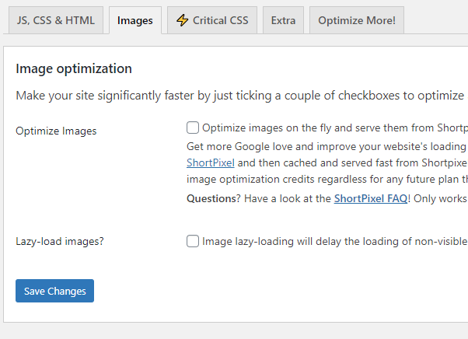Image resolution: width=468 pixels, height=339 pixels.
Task: Open the Critical CSS tab
Action: [x=212, y=20]
